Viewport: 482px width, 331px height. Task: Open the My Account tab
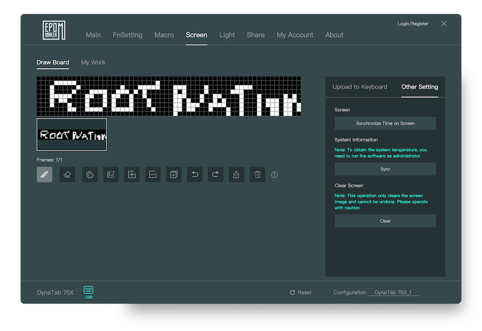pos(295,35)
